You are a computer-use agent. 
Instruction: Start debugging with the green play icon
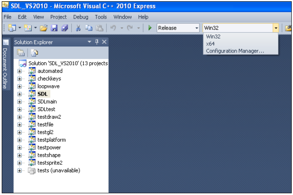150,28
